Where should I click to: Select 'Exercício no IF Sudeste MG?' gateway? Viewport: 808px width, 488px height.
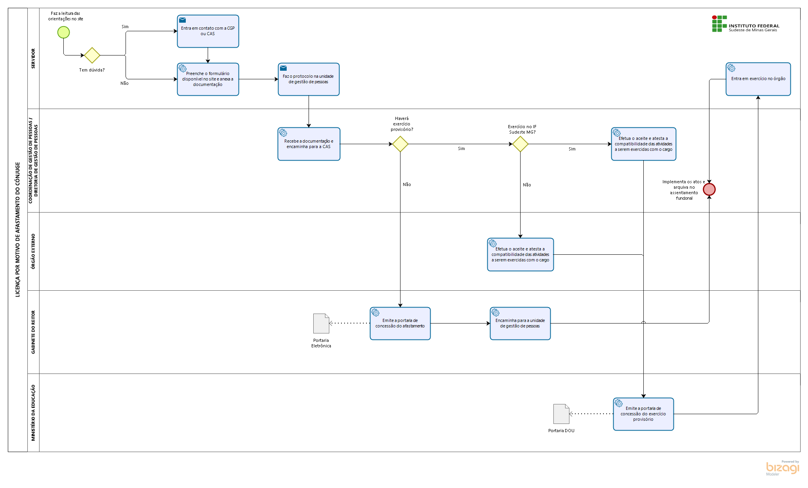point(521,144)
